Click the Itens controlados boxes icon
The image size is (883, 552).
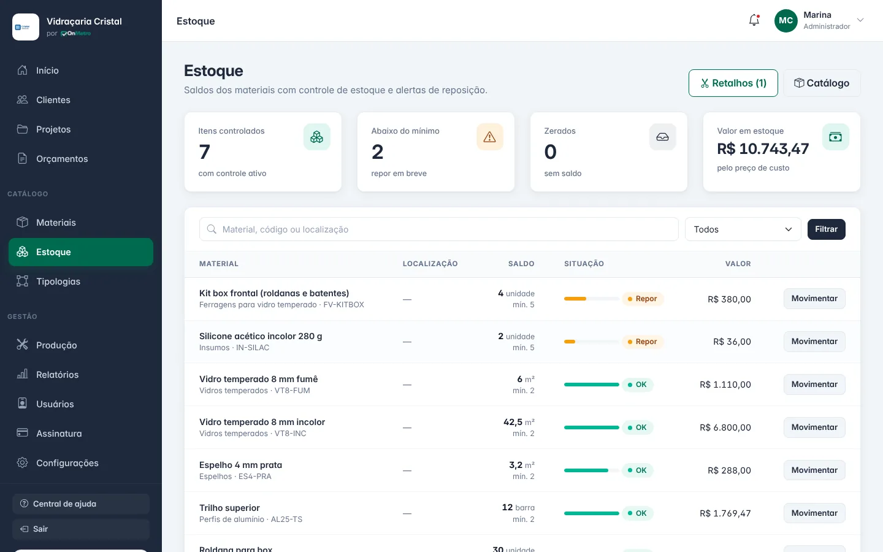[316, 137]
